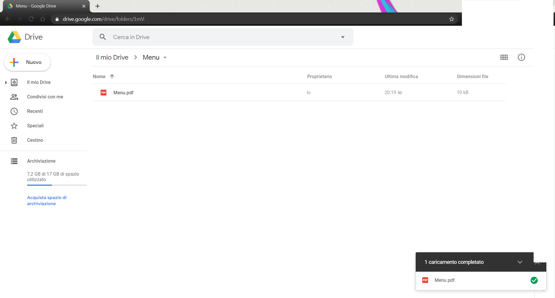This screenshot has width=555, height=298.
Task: Click Acquista spazio di archiviazione link
Action: [47, 200]
